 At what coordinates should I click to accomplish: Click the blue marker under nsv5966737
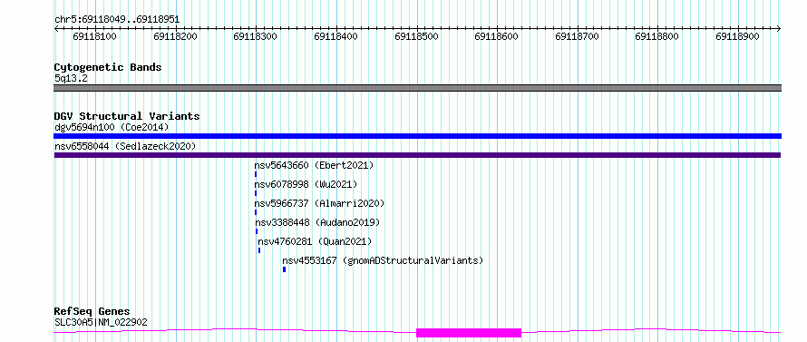point(256,212)
